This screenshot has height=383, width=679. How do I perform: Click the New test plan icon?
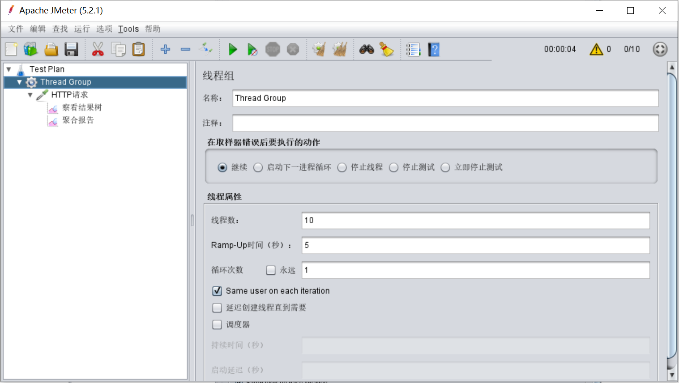coord(11,49)
